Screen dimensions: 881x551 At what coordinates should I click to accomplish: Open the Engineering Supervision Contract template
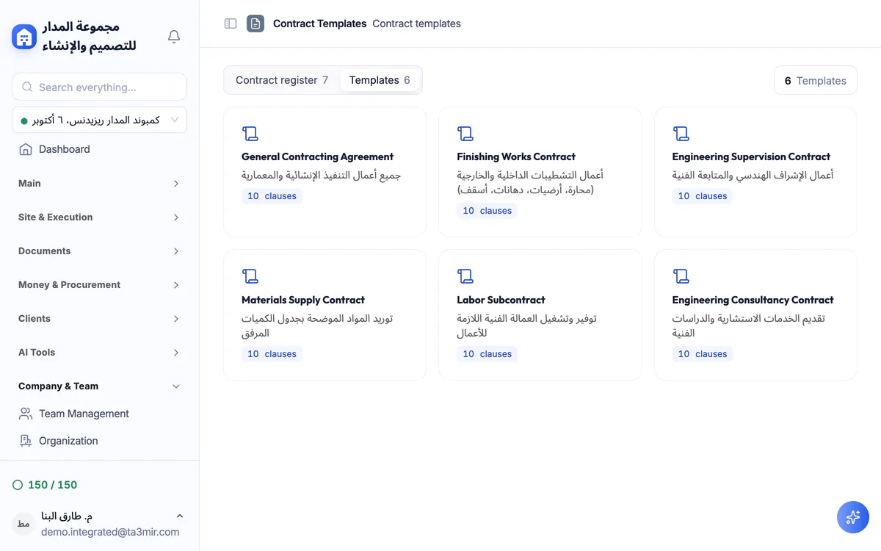[755, 172]
